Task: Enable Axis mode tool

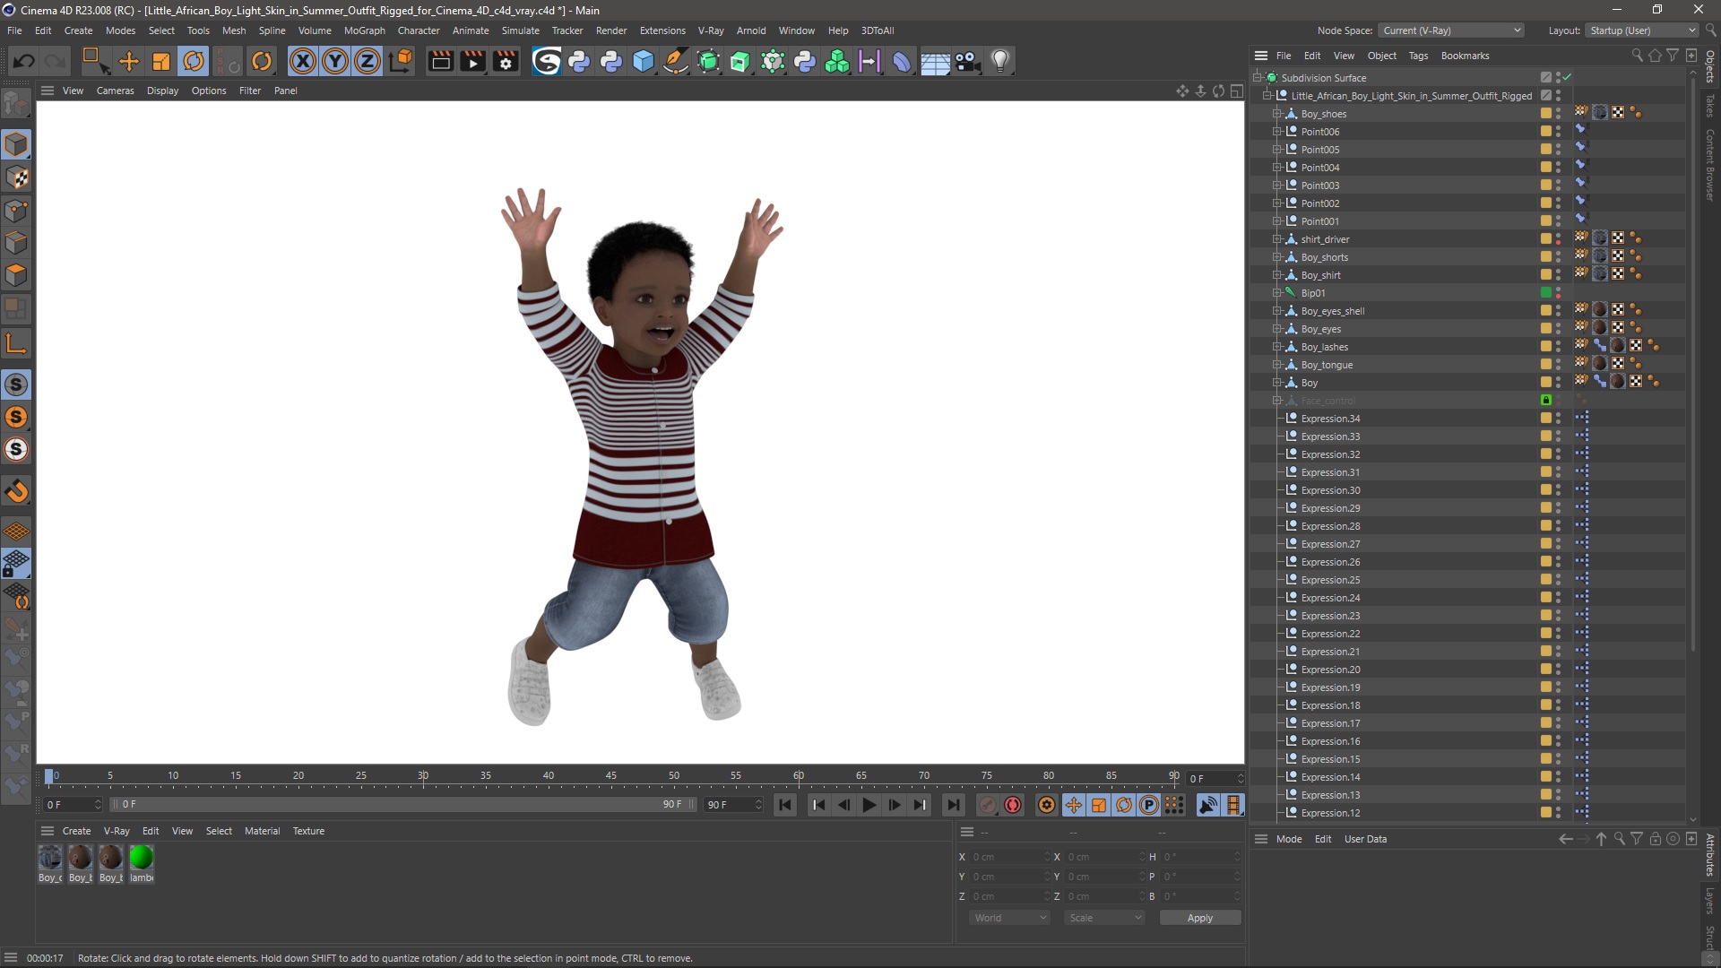Action: pyautogui.click(x=16, y=343)
